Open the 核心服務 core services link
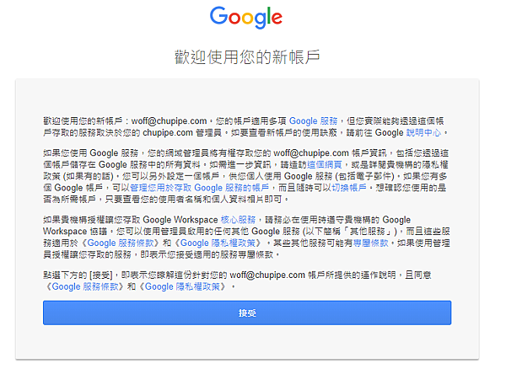This screenshot has height=374, width=506. point(238,220)
